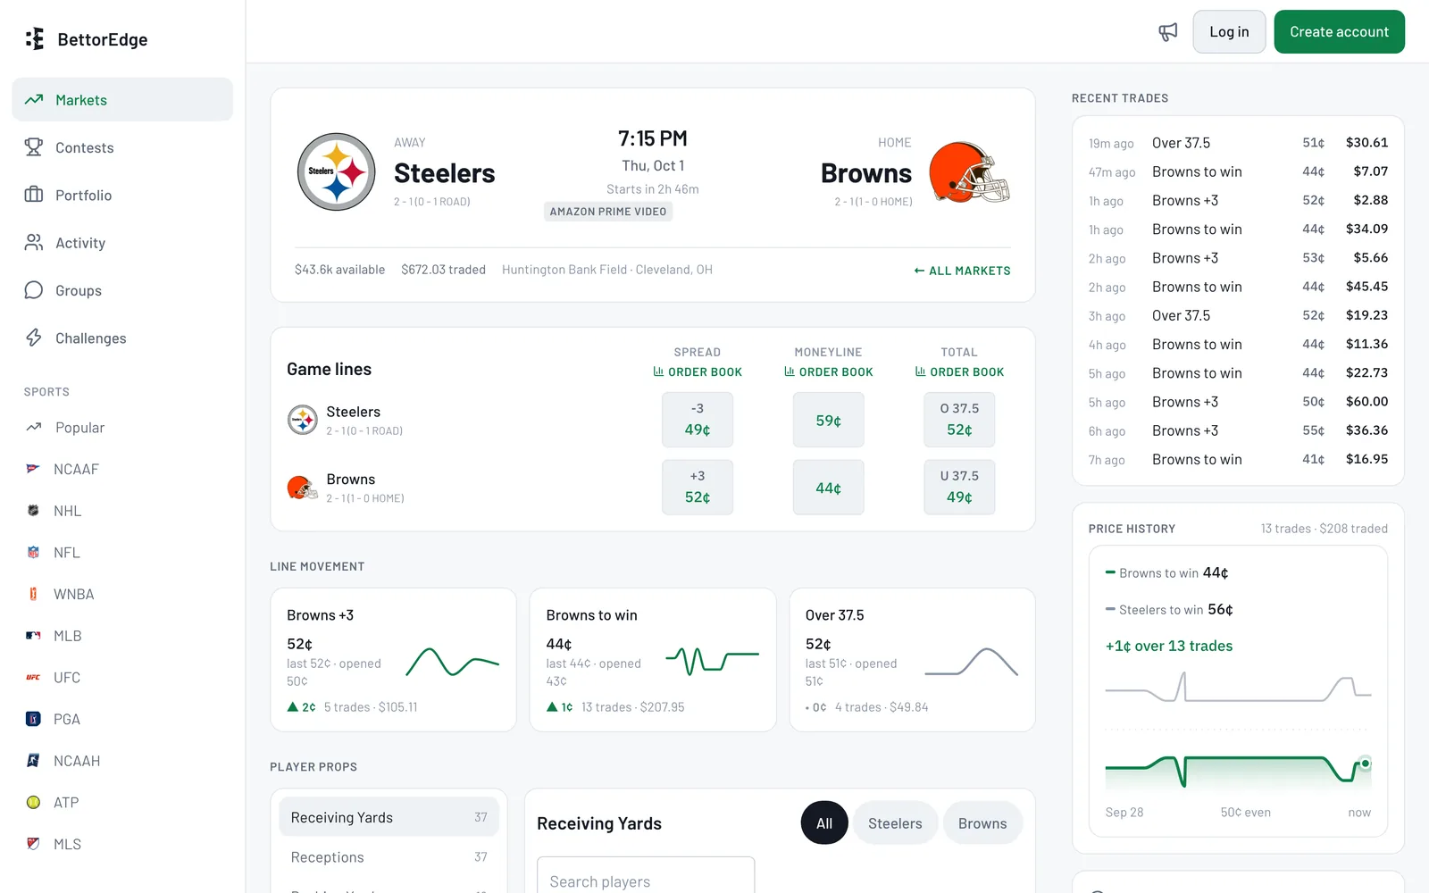Select UFC sport
The width and height of the screenshot is (1429, 893).
pos(122,678)
